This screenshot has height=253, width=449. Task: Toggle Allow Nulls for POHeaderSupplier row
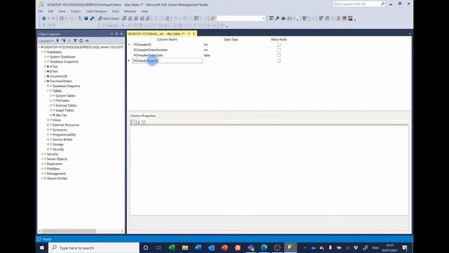[x=279, y=60]
